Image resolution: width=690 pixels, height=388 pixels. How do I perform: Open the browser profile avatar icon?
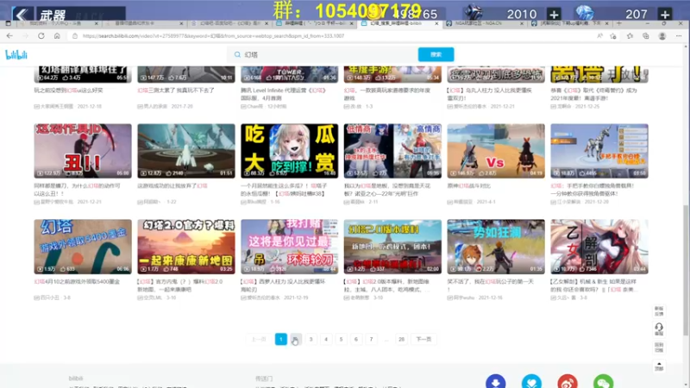pyautogui.click(x=662, y=36)
